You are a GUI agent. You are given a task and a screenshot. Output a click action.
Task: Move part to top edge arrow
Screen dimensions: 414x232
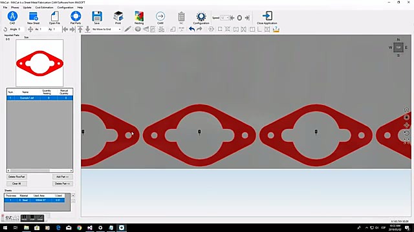coord(80,29)
